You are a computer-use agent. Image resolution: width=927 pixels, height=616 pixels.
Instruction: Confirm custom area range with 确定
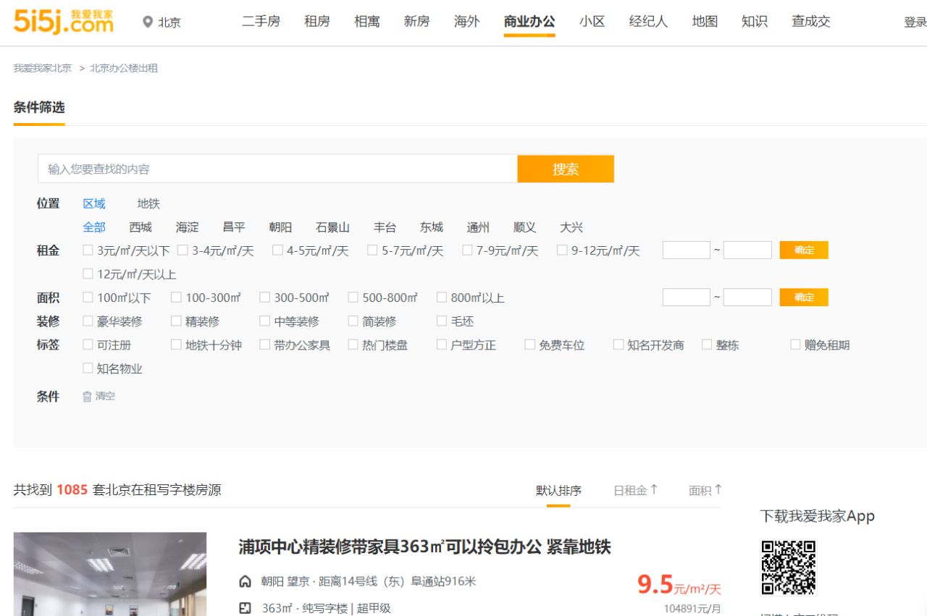[x=804, y=297]
